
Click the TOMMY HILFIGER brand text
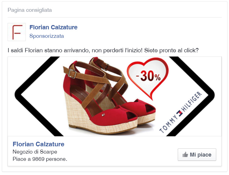[x=180, y=112]
